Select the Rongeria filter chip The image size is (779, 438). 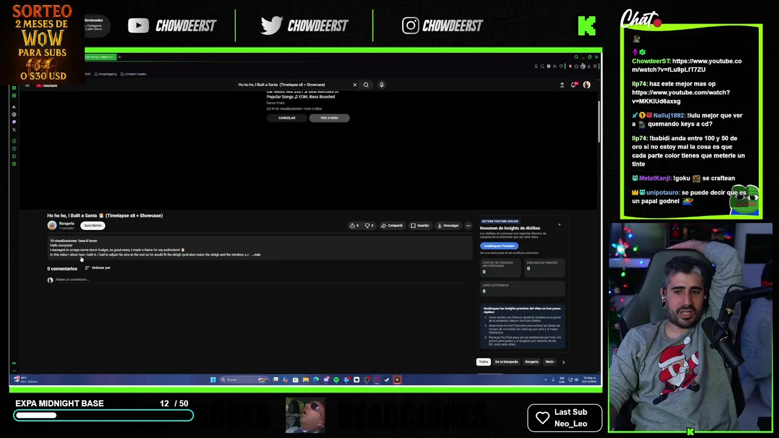click(x=531, y=362)
